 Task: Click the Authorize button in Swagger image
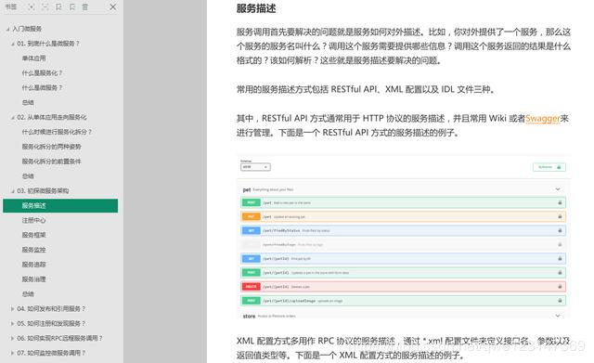coord(549,167)
